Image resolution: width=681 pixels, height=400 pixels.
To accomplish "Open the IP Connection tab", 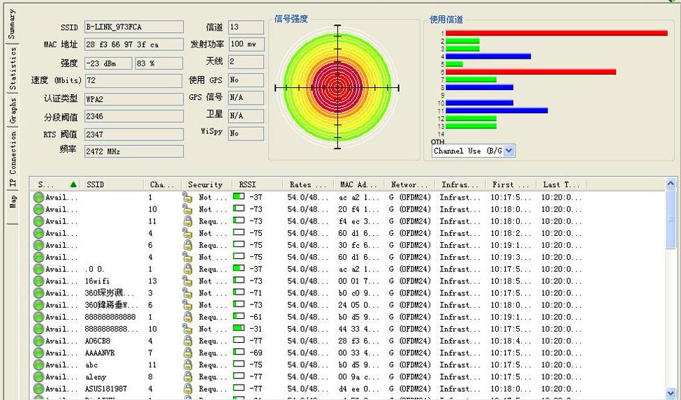I will (13, 158).
